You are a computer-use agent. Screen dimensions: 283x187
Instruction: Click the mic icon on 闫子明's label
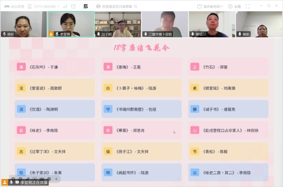(99, 34)
